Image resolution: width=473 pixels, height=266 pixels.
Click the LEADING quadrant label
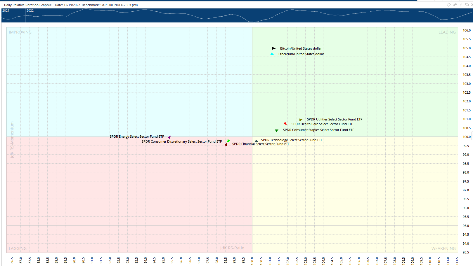(x=447, y=32)
